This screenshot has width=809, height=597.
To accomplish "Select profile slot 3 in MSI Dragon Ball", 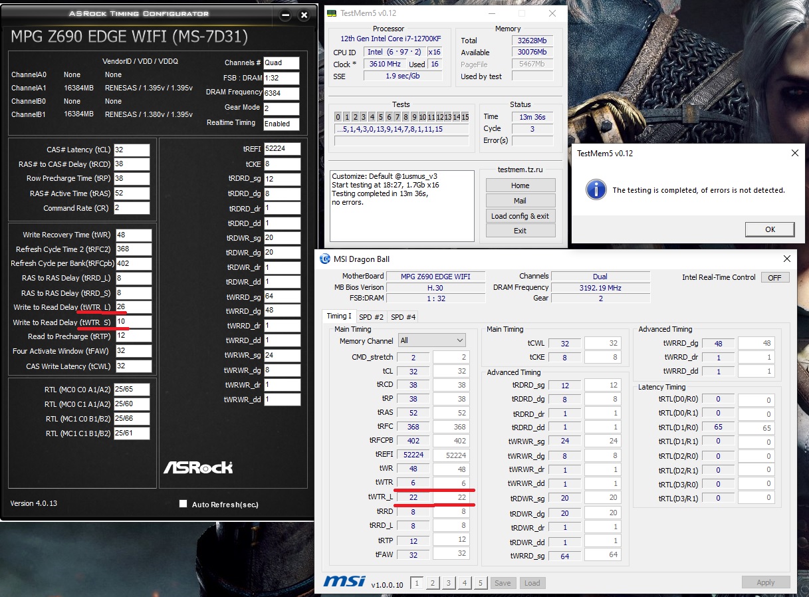I will [449, 583].
